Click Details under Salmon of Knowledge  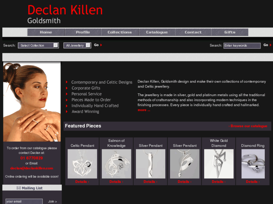point(116,182)
